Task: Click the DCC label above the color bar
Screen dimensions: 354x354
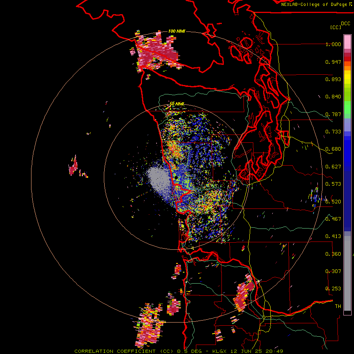Action: [x=345, y=24]
